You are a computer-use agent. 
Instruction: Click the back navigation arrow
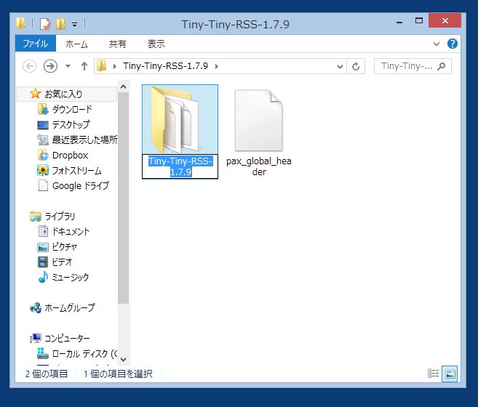[x=30, y=66]
